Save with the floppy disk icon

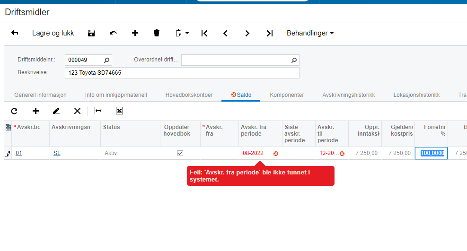[x=91, y=33]
